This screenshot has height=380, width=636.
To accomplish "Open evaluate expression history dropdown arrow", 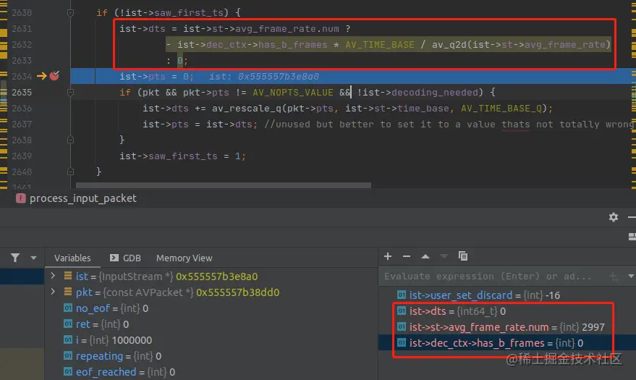I will 631,276.
